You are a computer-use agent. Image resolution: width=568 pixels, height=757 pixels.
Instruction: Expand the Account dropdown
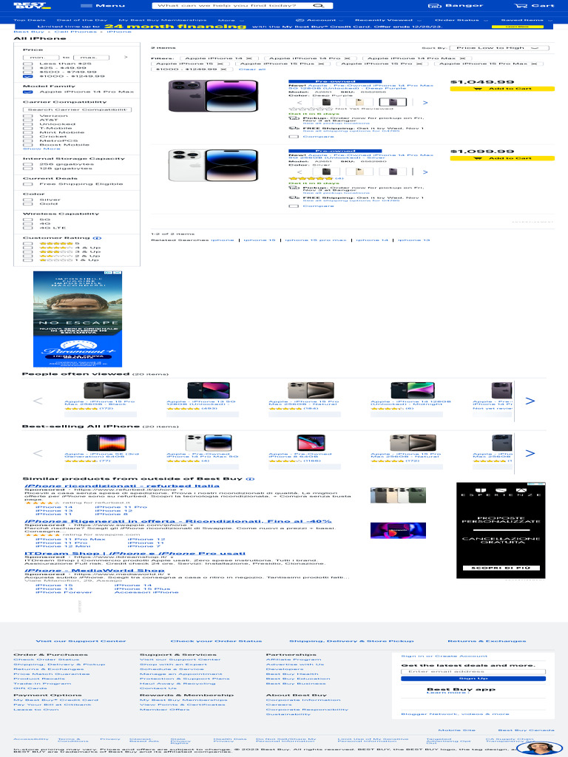coord(319,20)
